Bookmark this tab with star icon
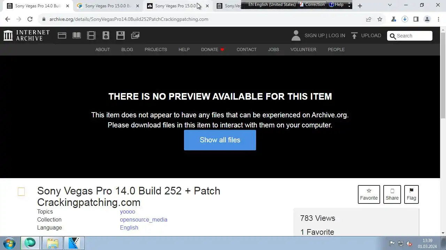Screen dimensions: 446x250 click(x=380, y=19)
